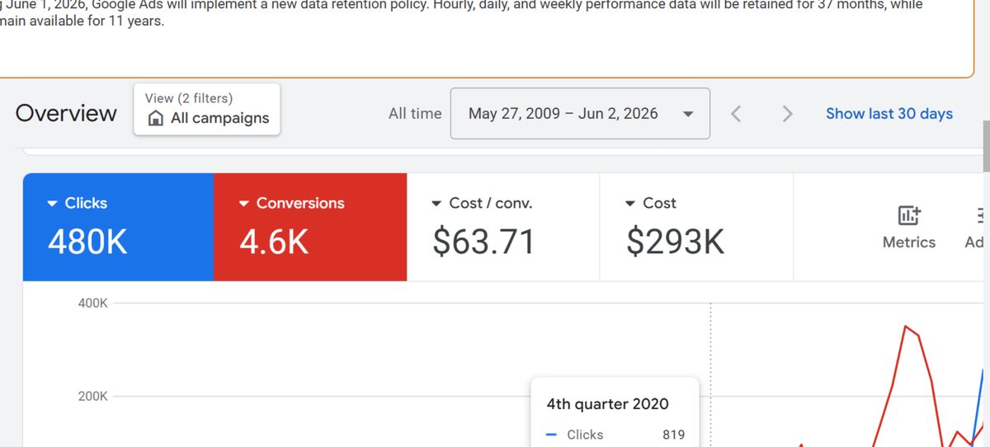The image size is (990, 447).
Task: Open the Cost / conv. metric dropdown
Action: click(x=482, y=203)
